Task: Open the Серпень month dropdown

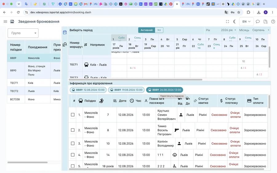Action: (261, 30)
